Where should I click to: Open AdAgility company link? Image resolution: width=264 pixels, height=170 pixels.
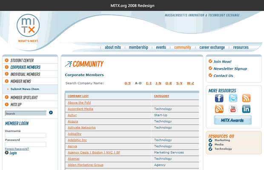coord(75,134)
